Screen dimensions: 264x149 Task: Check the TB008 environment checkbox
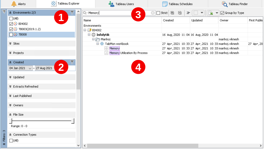click(x=11, y=35)
